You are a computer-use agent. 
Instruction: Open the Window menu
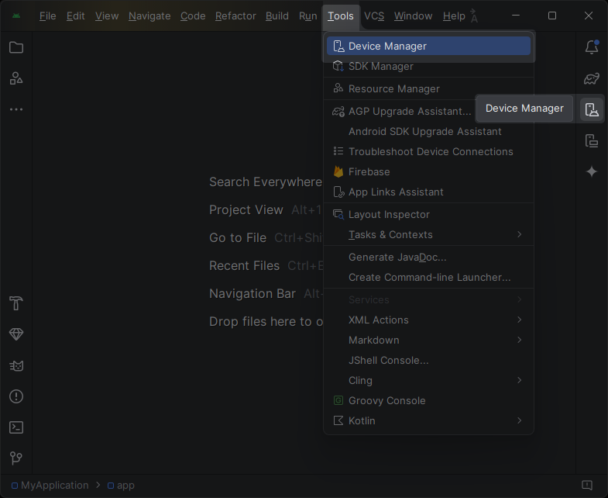[x=413, y=16]
